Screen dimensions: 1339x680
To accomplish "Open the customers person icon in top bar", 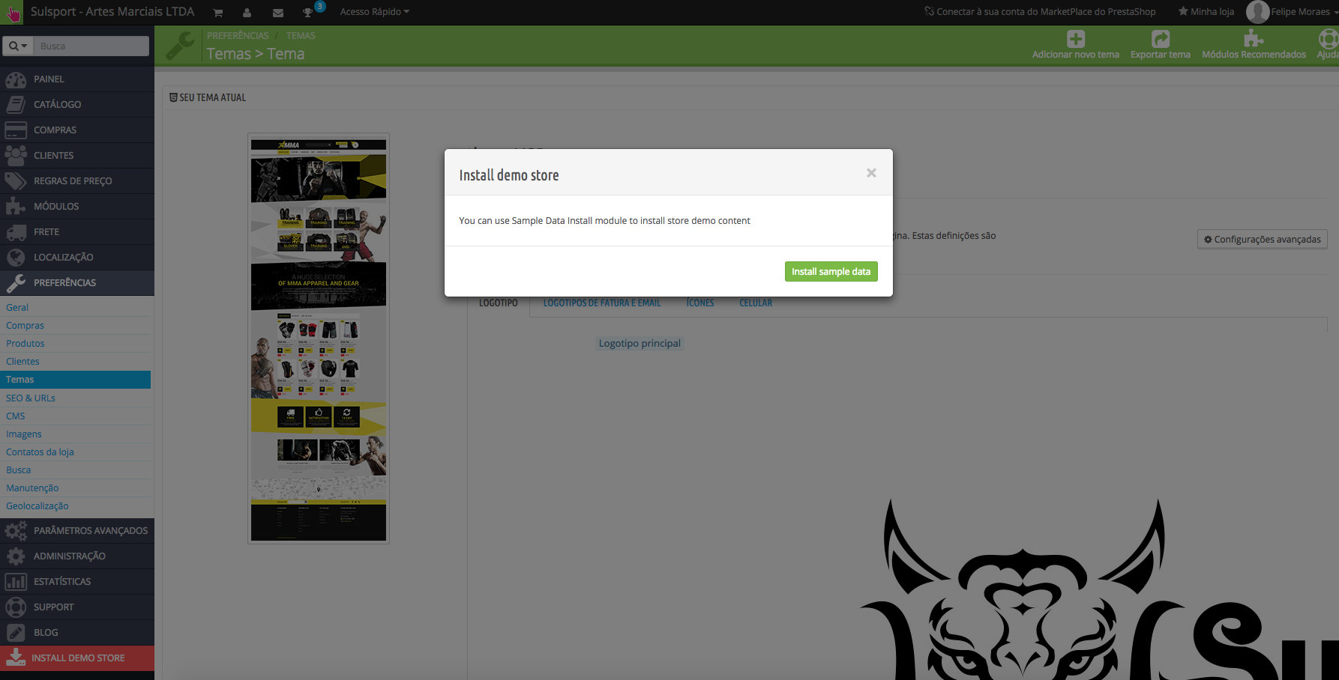I will (x=247, y=13).
